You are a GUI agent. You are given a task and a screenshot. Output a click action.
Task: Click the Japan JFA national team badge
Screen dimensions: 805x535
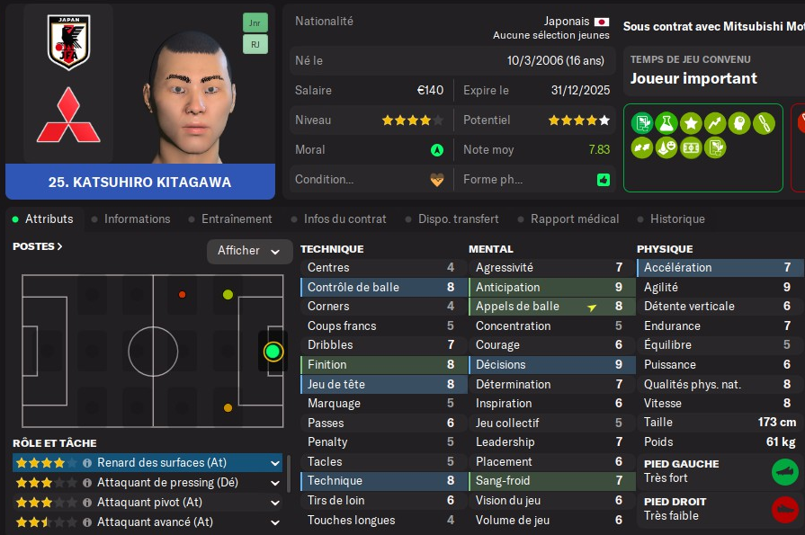click(67, 42)
